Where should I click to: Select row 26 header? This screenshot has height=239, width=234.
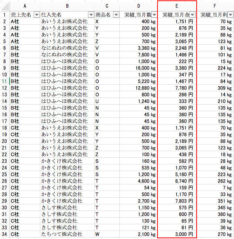click(5, 181)
